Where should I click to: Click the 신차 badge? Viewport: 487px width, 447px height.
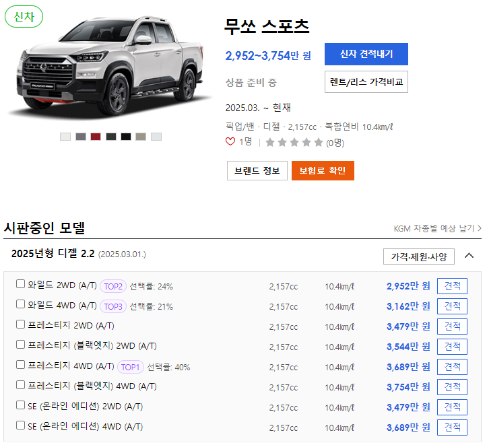(x=24, y=16)
